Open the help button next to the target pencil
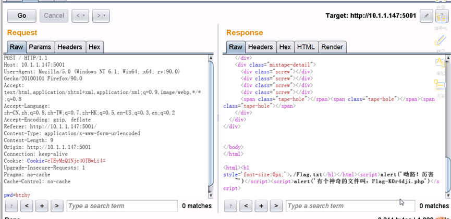The width and height of the screenshot is (451, 219). coord(442,16)
